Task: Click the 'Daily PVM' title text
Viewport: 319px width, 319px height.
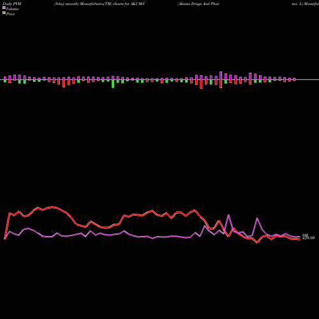Action: coord(12,4)
